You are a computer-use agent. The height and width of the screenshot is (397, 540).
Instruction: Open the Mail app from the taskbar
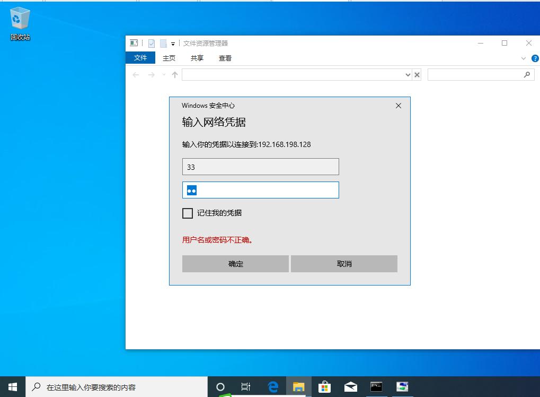click(x=350, y=386)
